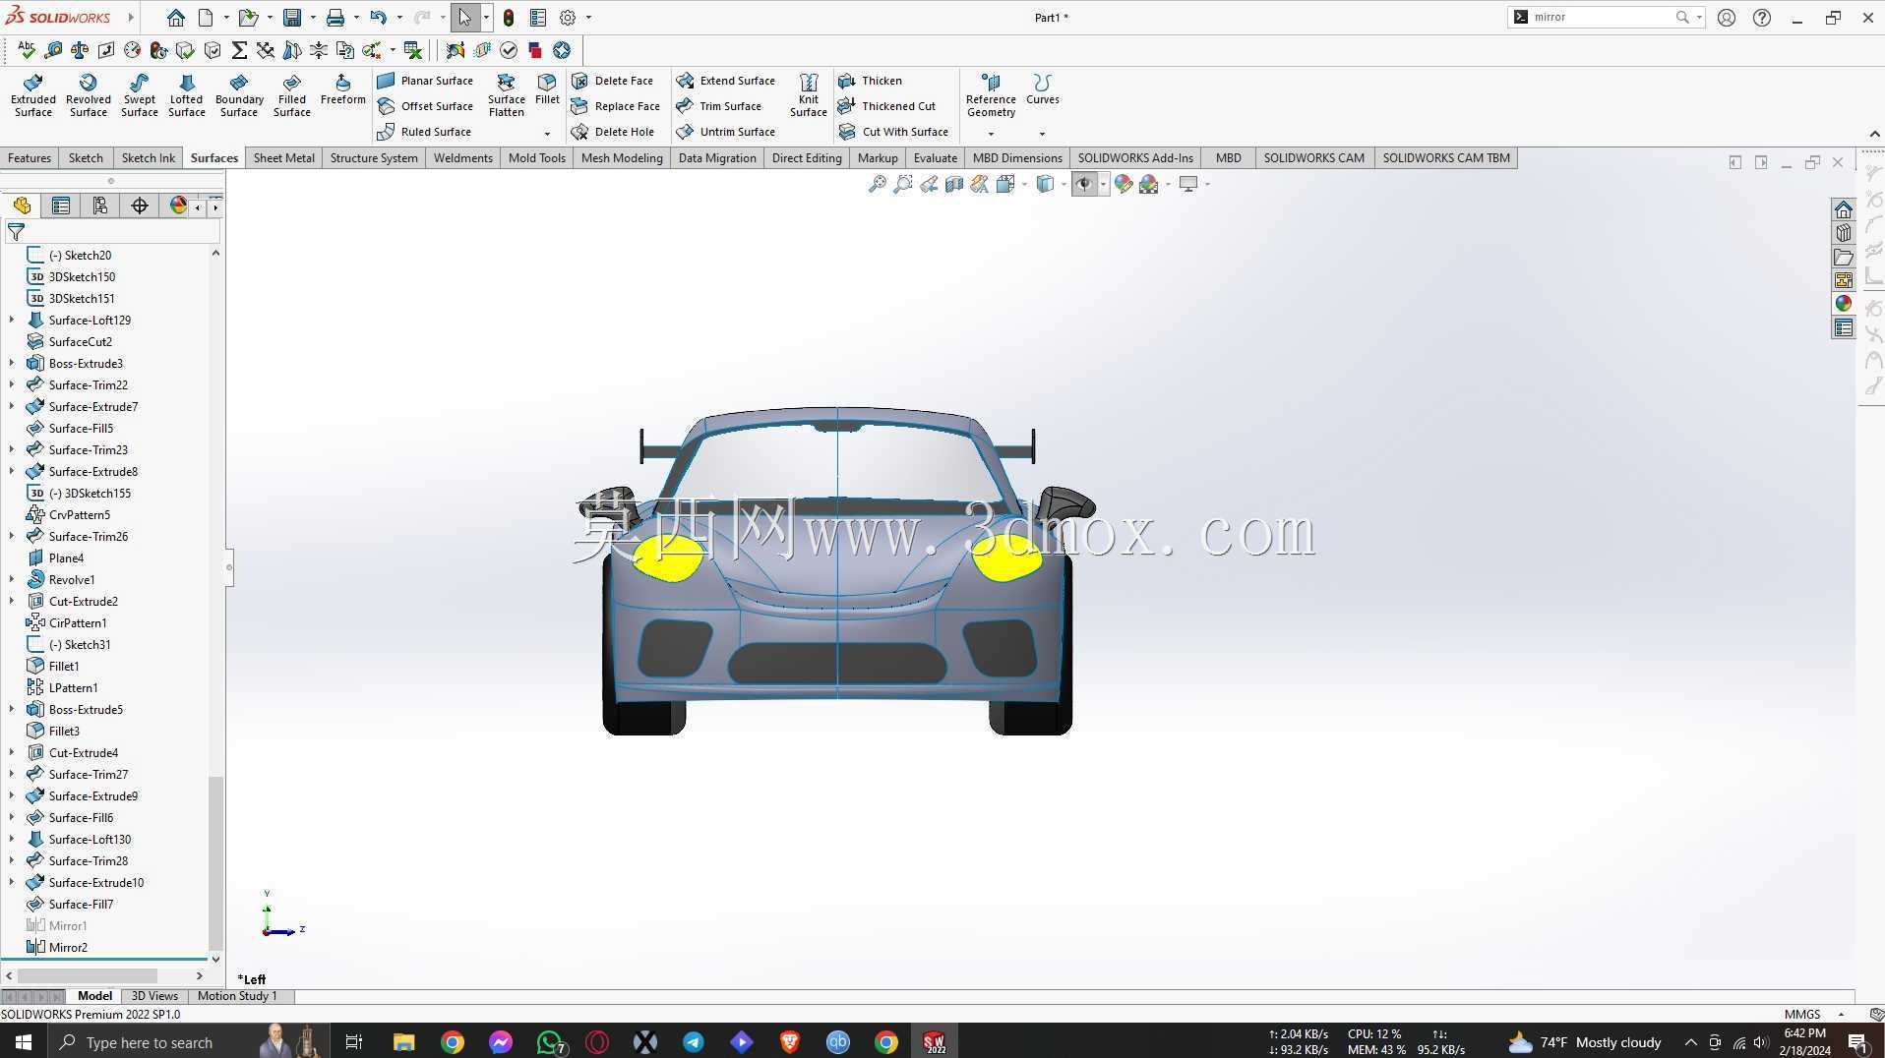Viewport: 1885px width, 1058px height.
Task: Select Plane4 in the feature tree
Action: 66,558
